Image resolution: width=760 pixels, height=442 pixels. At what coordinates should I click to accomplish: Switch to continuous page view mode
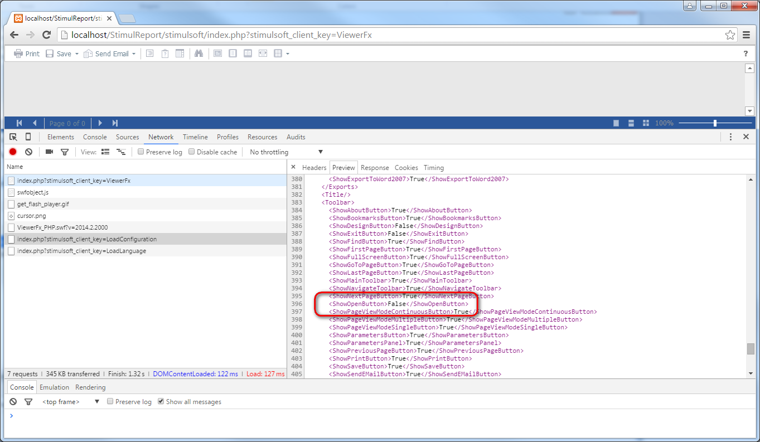coord(631,123)
